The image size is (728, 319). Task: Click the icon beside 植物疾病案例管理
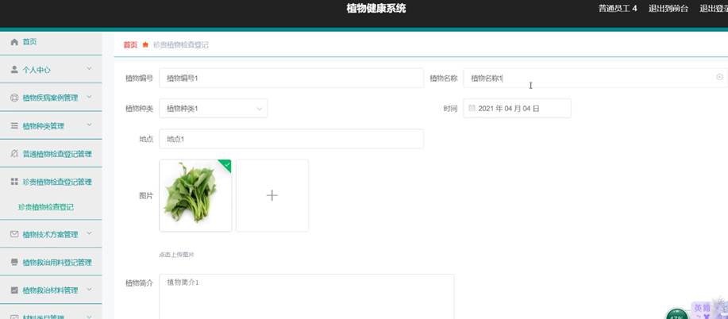[14, 98]
